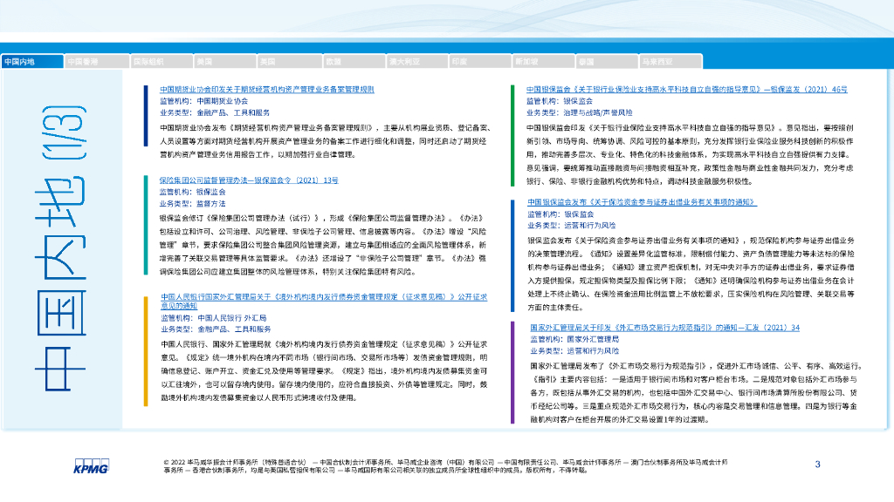894x502 pixels.
Task: Go to the 泰国 tab
Action: pyautogui.click(x=607, y=62)
